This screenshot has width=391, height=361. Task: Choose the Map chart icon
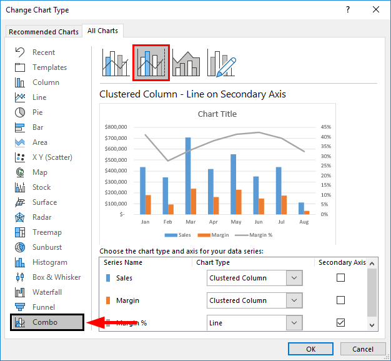click(20, 172)
